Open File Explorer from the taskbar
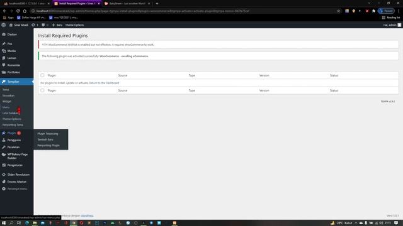 (x=35, y=223)
